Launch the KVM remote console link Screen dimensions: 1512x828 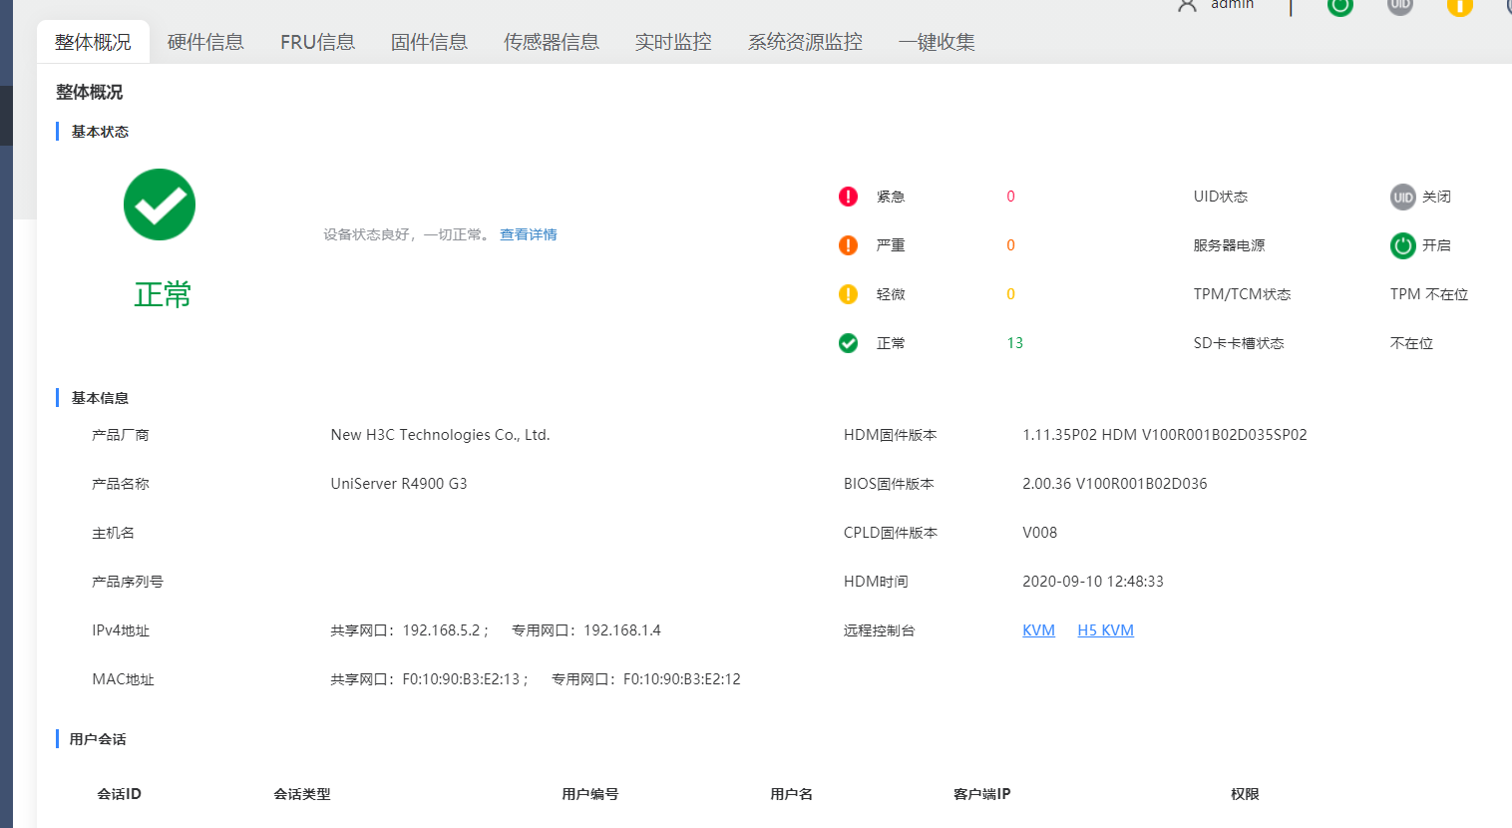tap(1038, 630)
